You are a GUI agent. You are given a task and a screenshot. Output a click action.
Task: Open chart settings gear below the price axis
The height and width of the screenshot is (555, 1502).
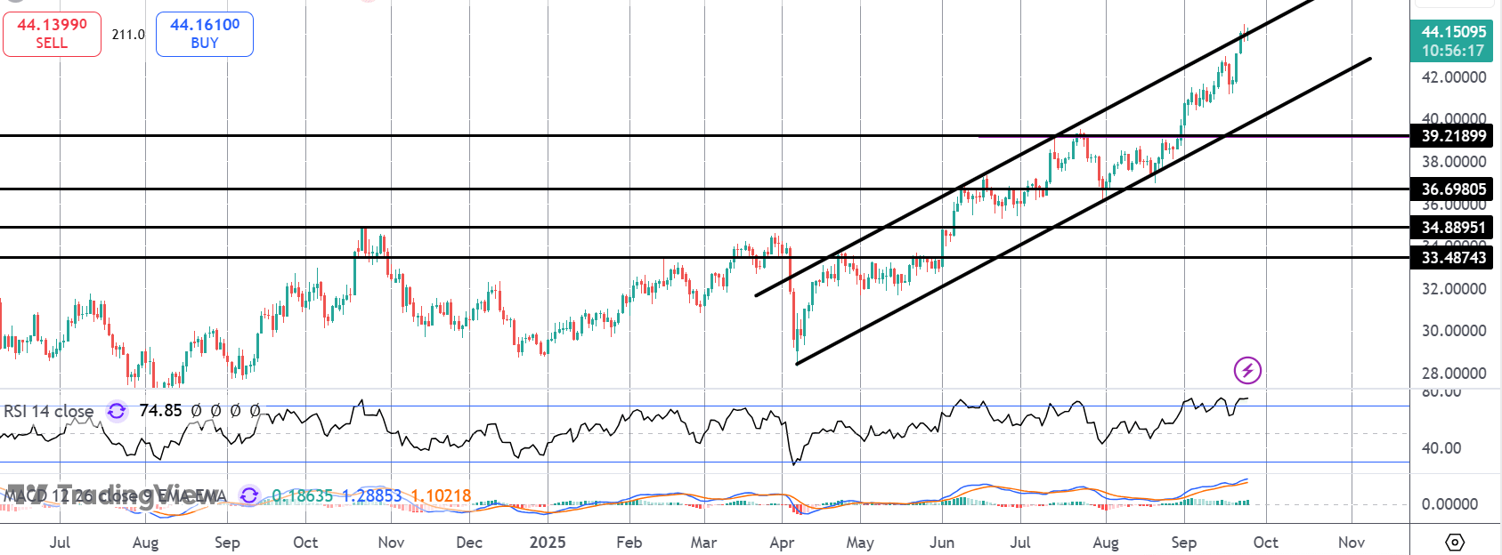(x=1455, y=542)
